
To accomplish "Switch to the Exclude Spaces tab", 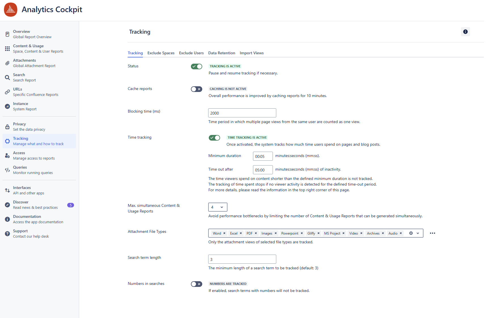I will 161,53.
